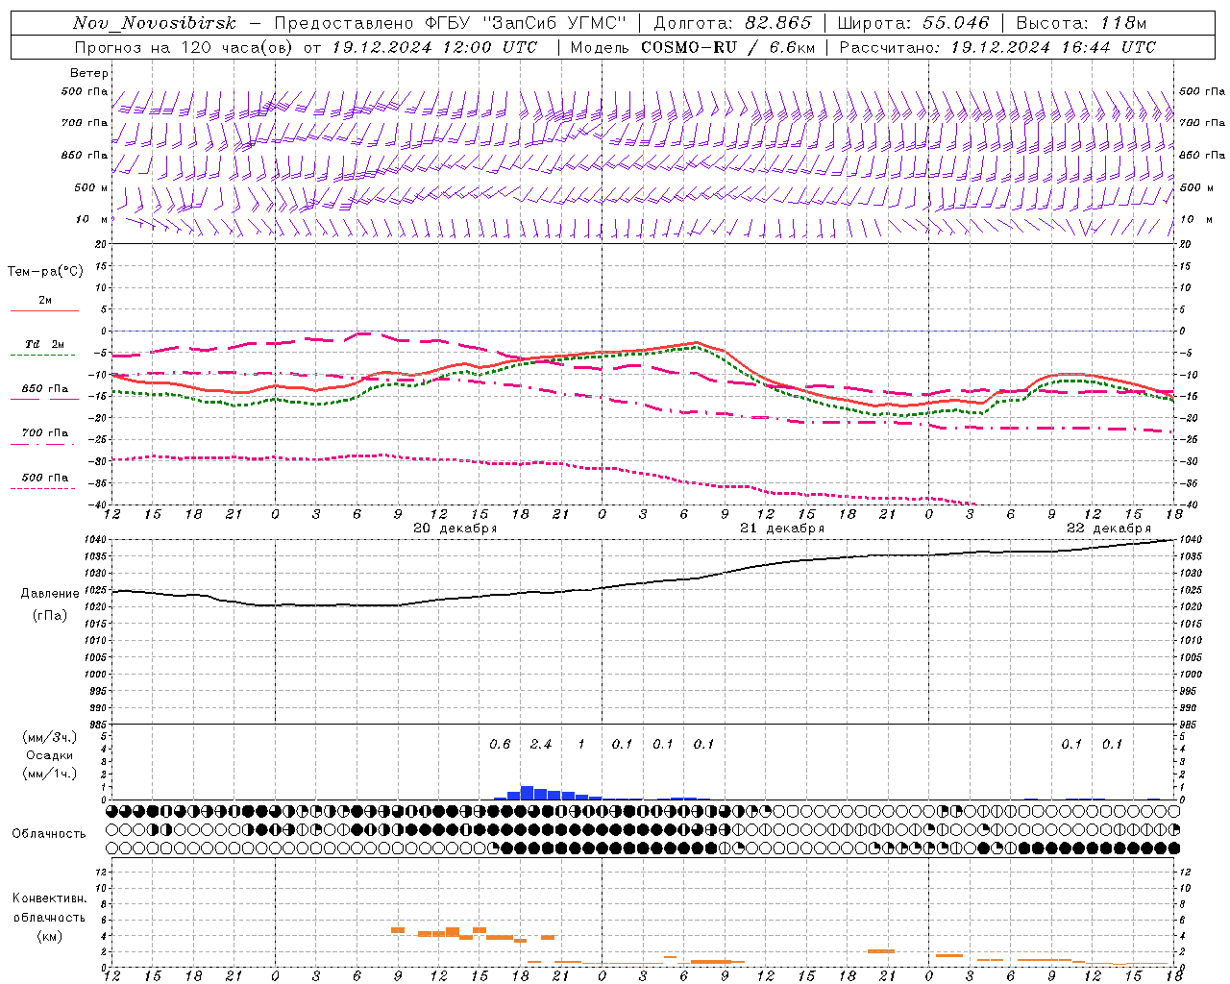
Task: Click the Облачность cloud cover label
Action: point(49,833)
